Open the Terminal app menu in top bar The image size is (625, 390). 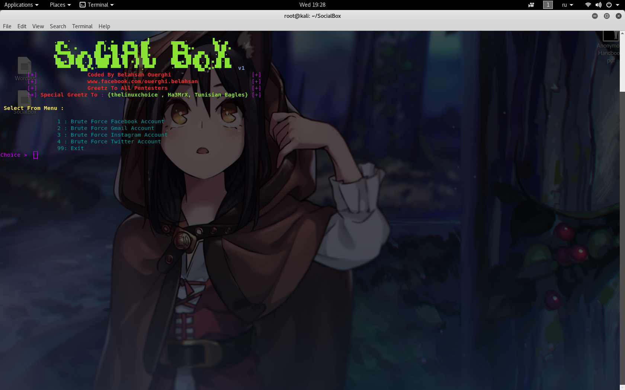(x=97, y=5)
